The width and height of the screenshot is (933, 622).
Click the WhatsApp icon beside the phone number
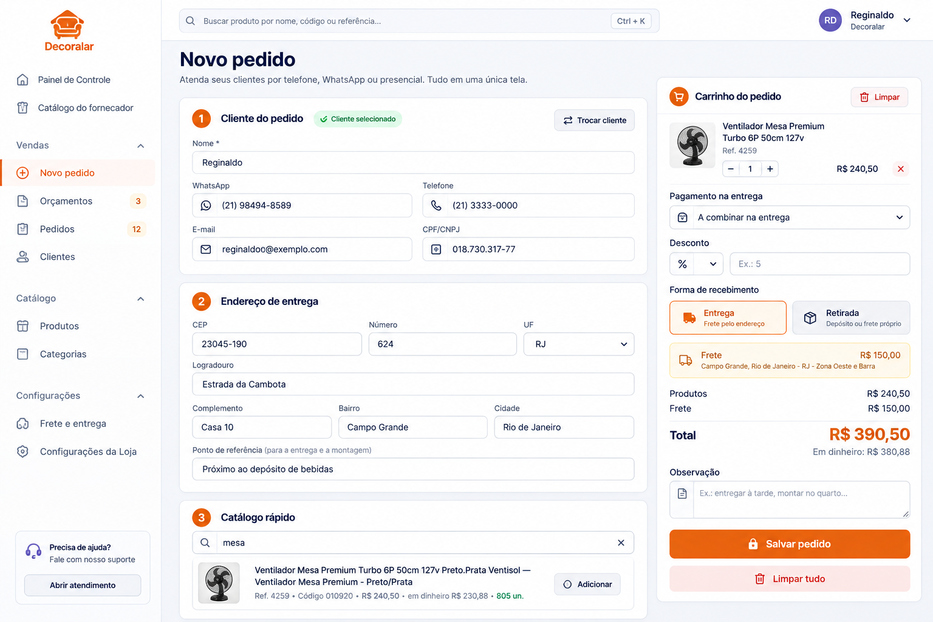click(206, 205)
